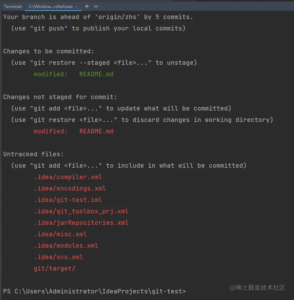
Task: Click the .idea/misc.xml path
Action: pos(60,234)
